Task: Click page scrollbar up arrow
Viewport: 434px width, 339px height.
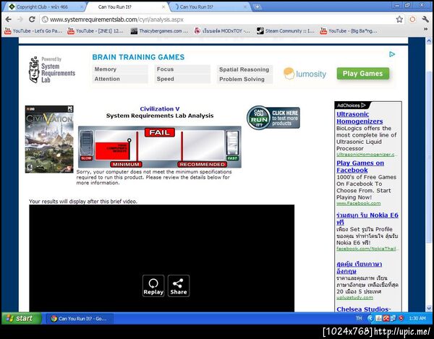Action: pos(429,41)
